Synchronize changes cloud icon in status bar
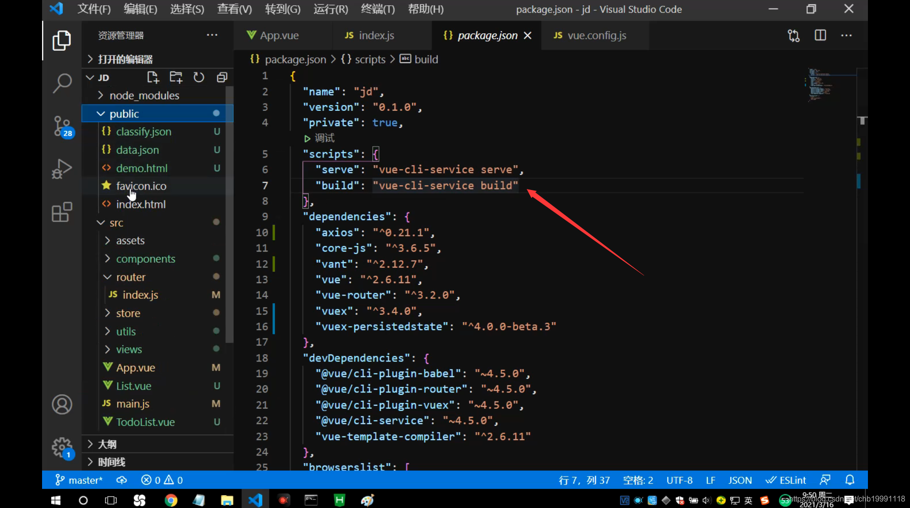This screenshot has height=508, width=910. (121, 480)
